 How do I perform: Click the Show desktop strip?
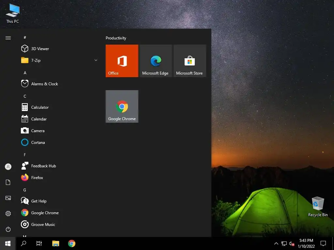pyautogui.click(x=333, y=243)
